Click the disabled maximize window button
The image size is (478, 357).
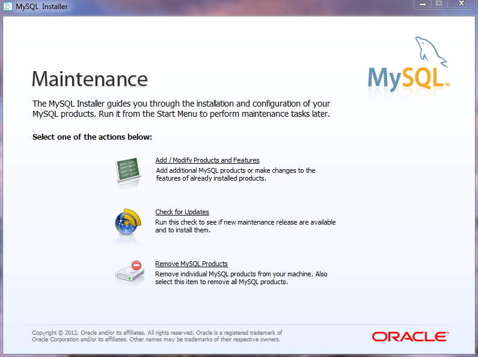(439, 4)
